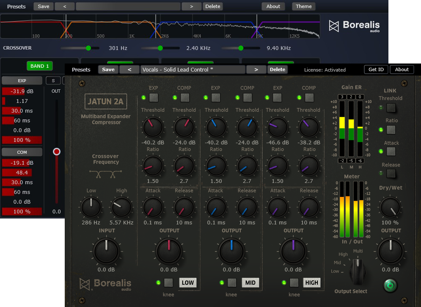Enable the knee switch beside LOW
Screen dimensions: 421x307
(168, 282)
